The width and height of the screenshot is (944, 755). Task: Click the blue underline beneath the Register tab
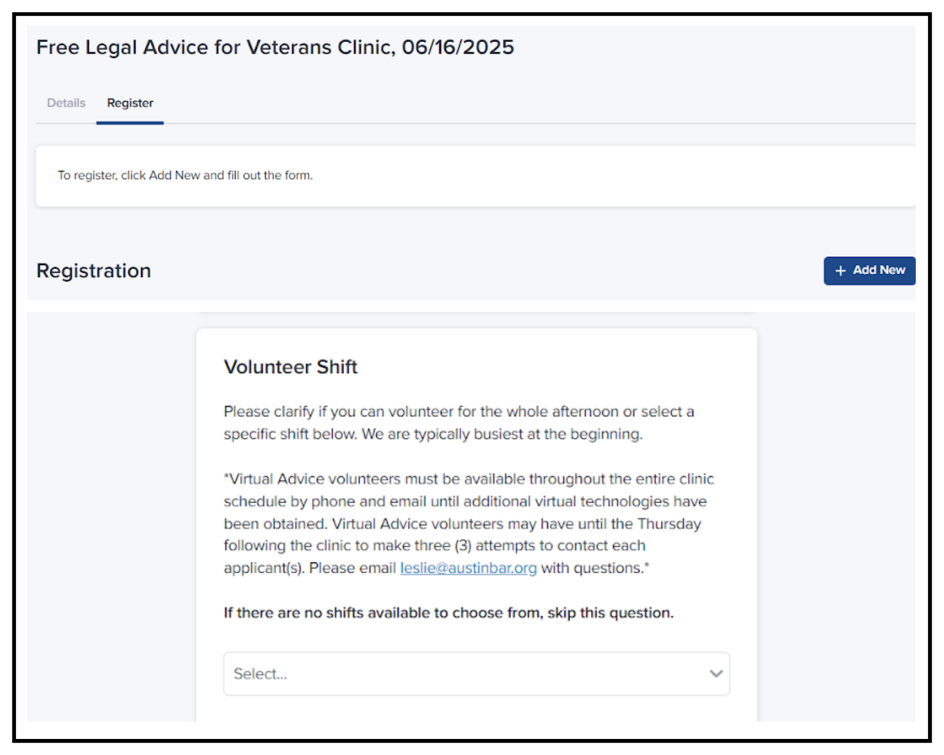pyautogui.click(x=130, y=123)
